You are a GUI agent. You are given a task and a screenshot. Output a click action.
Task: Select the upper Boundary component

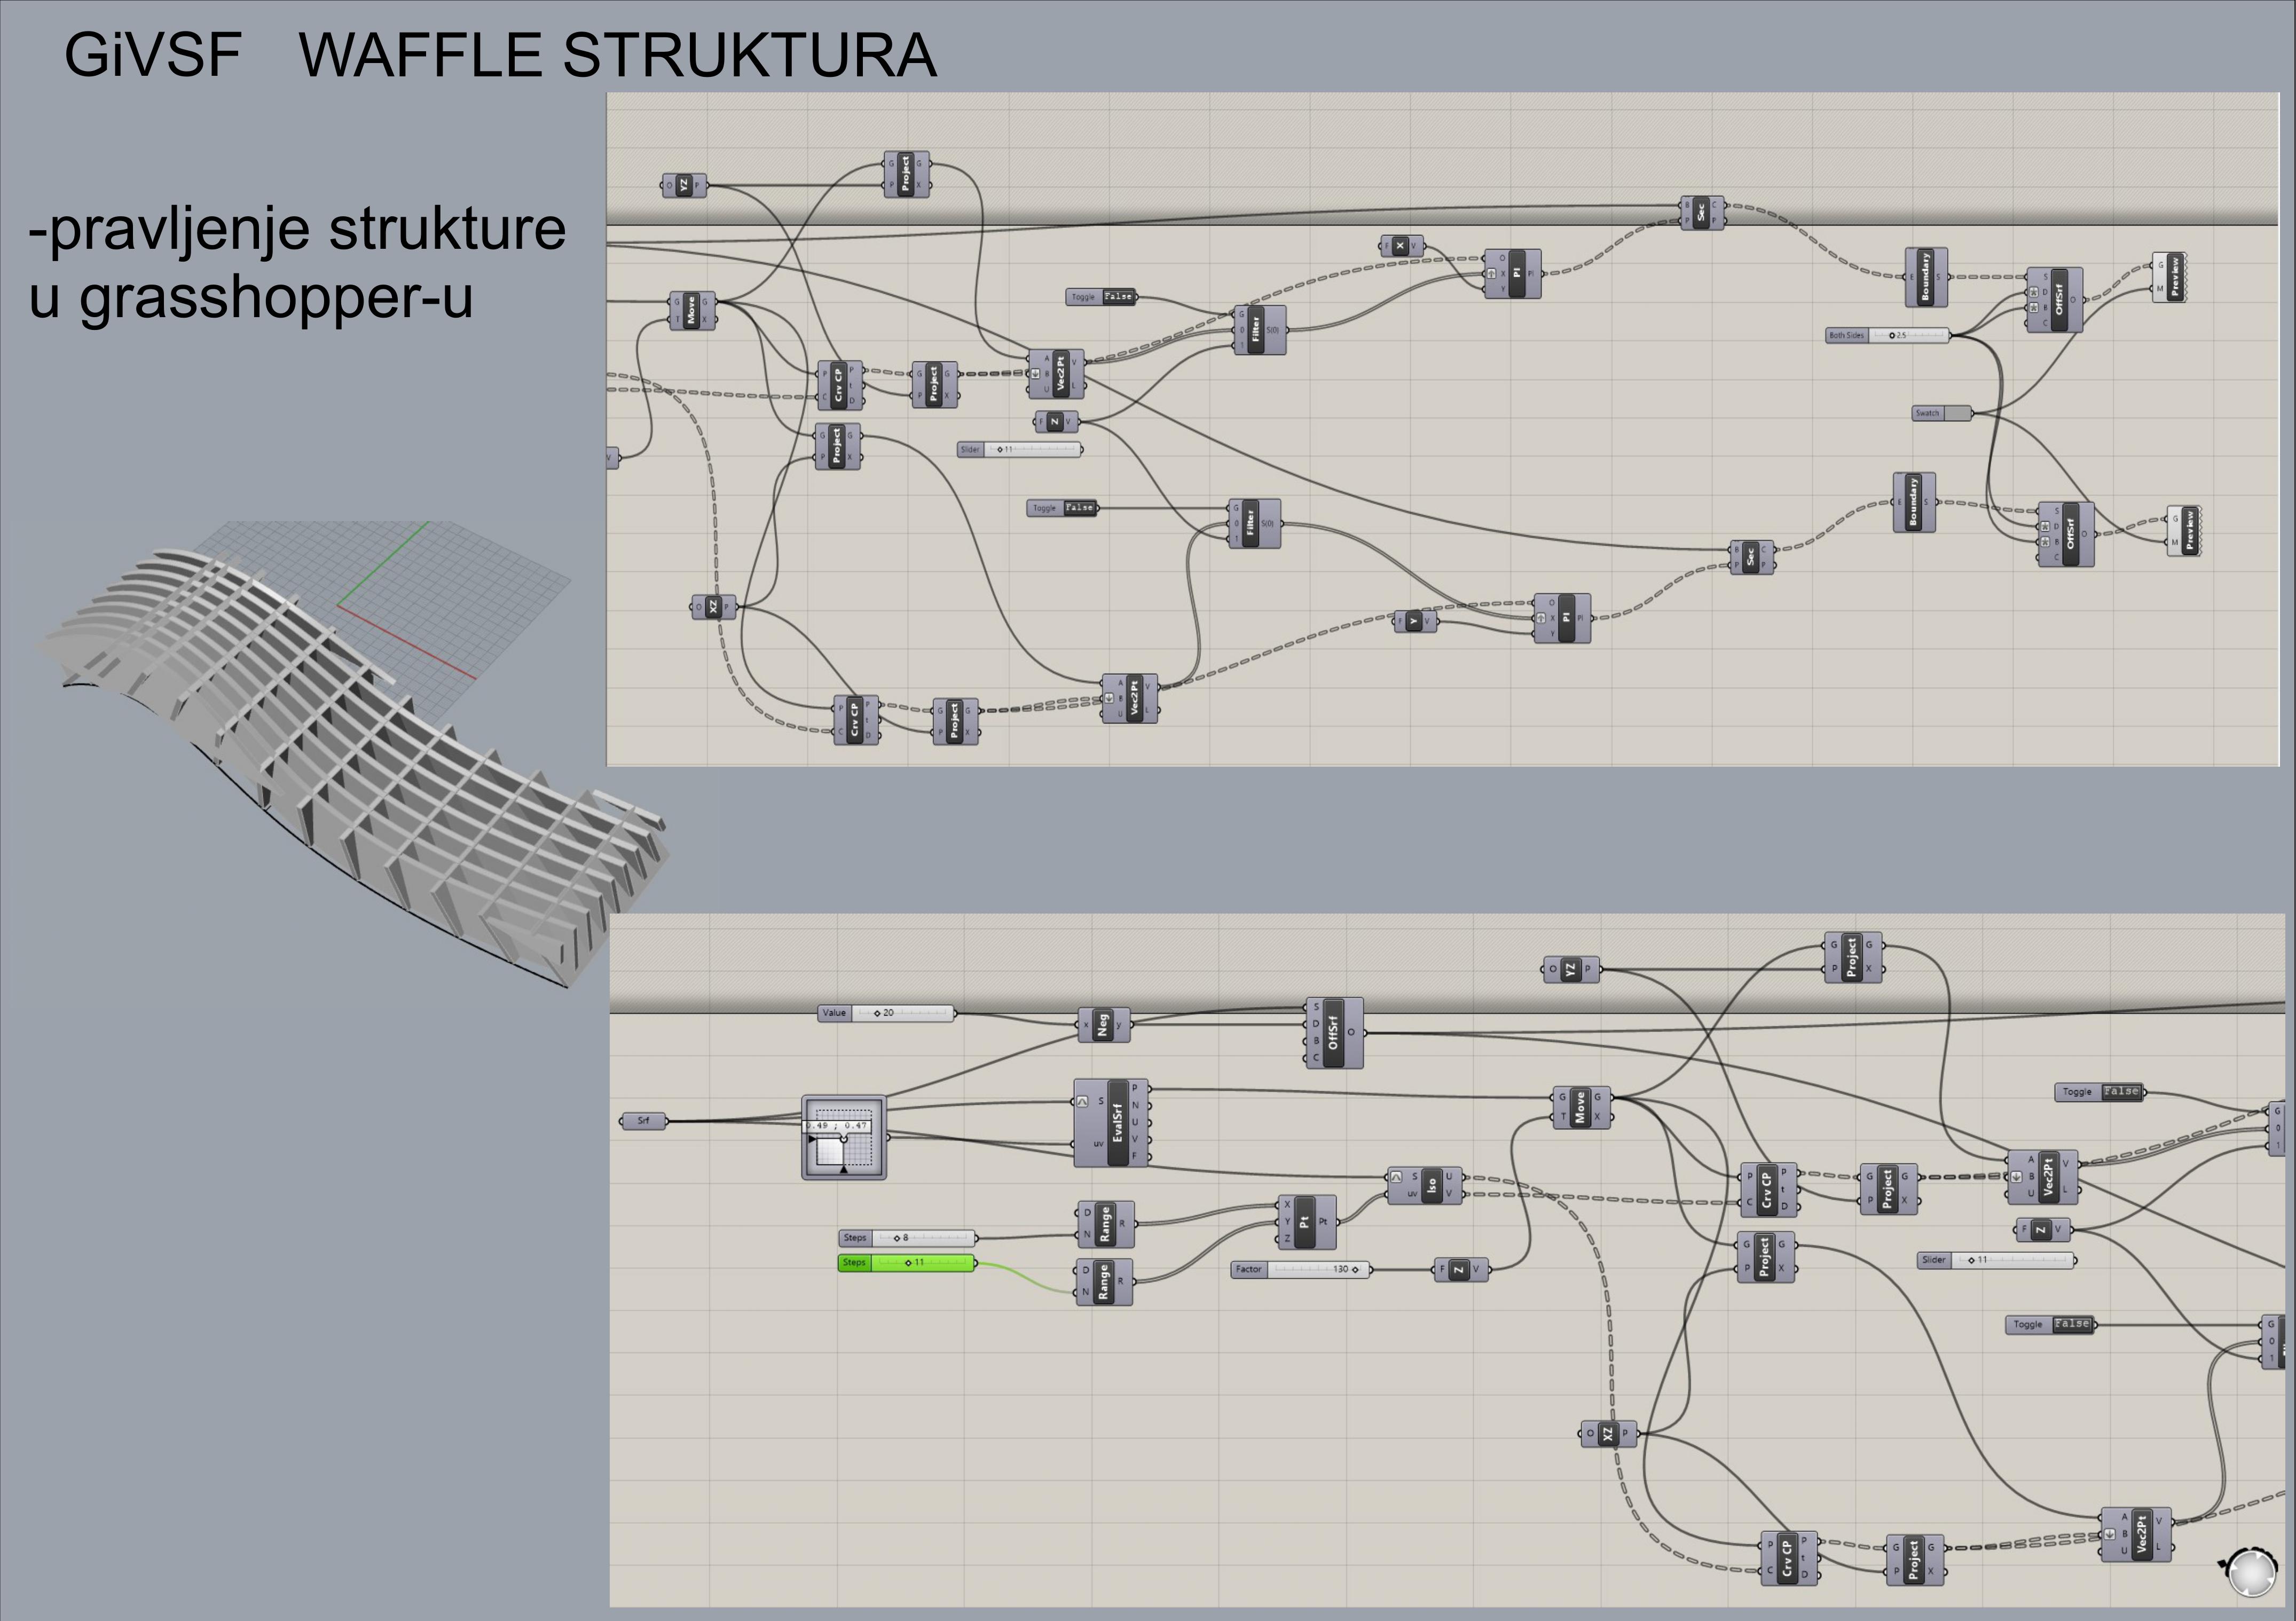1926,277
